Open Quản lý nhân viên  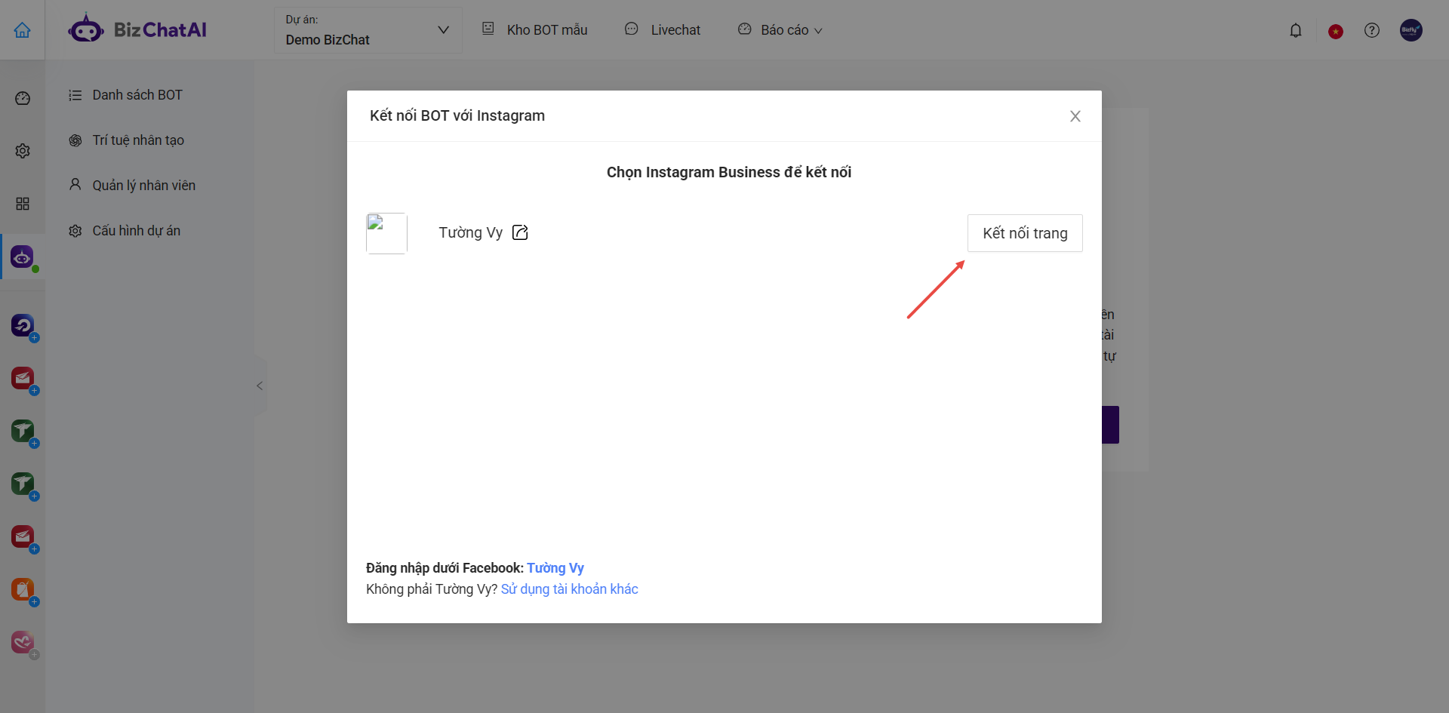(144, 186)
